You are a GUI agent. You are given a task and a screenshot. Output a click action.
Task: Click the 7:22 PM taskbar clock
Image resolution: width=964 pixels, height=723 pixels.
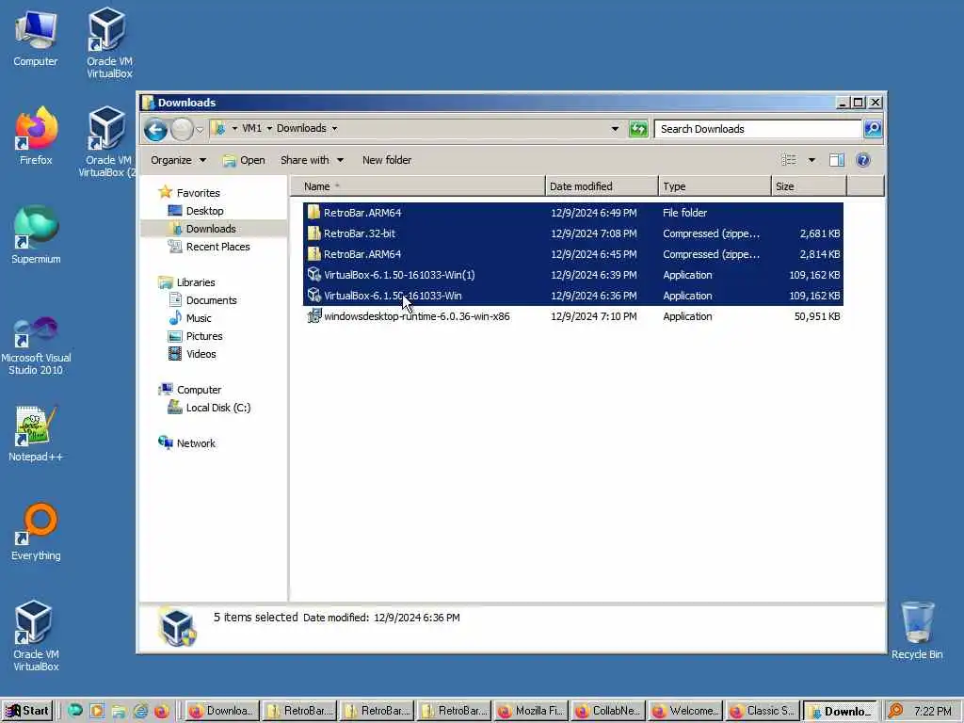coord(932,711)
